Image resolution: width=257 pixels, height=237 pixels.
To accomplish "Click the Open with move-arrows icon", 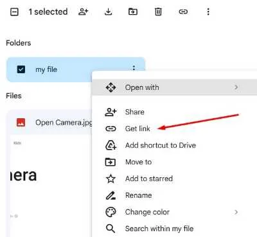I will (111, 87).
